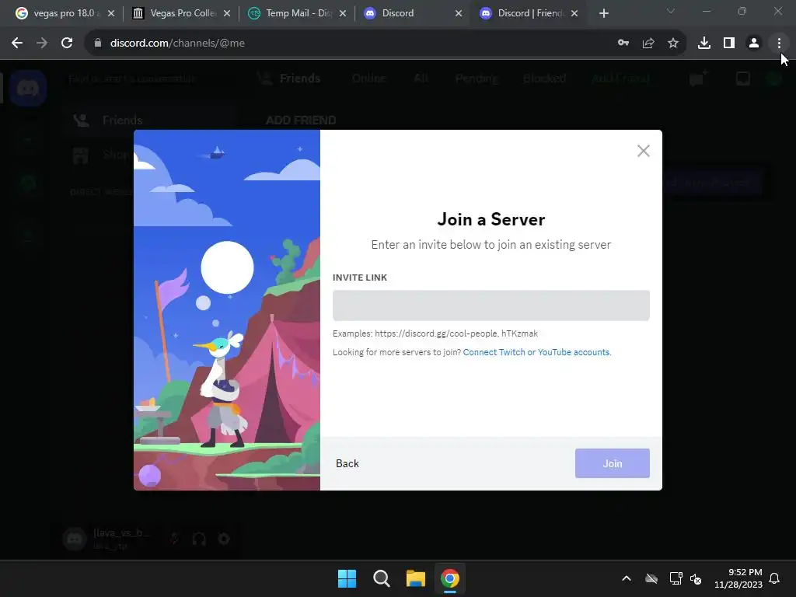Switch to the Temp Mail tab
The image size is (796, 597).
(296, 13)
